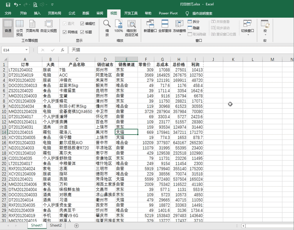Select cell containing 阿里地区

tap(105, 75)
